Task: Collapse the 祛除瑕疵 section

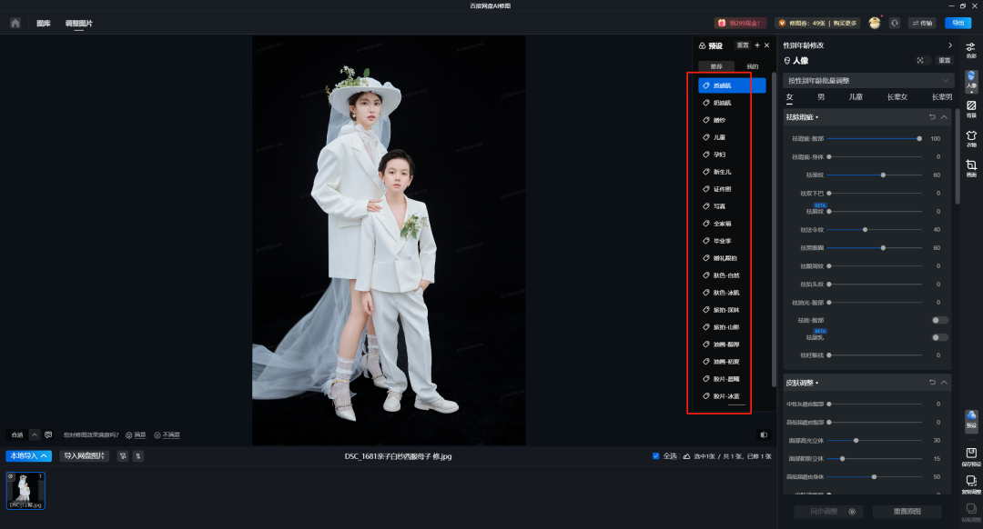Action: pos(944,117)
